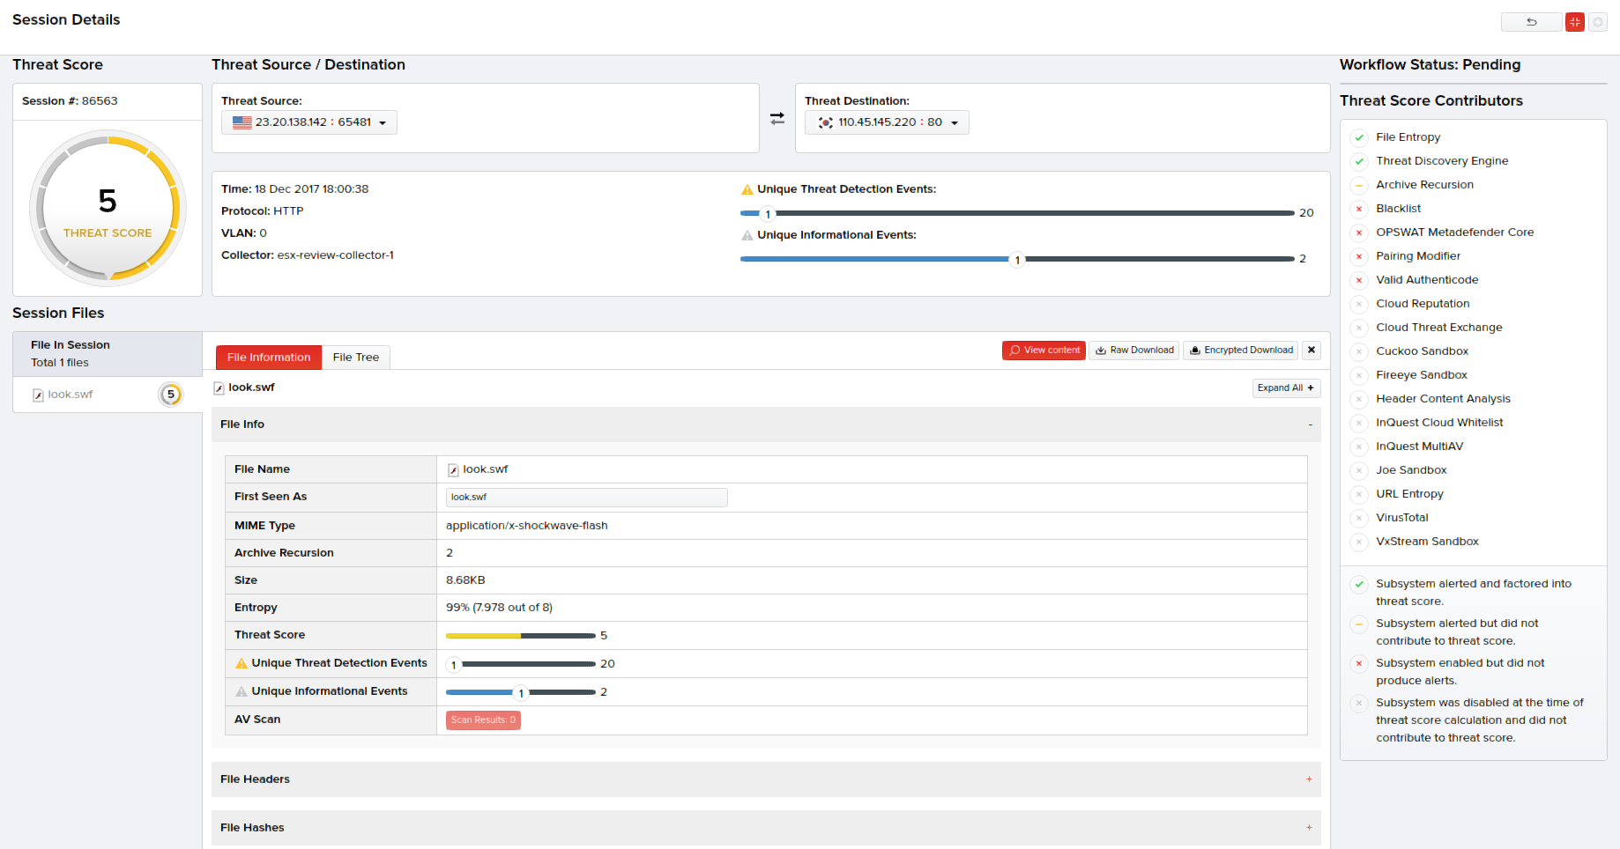Click the Unique Informational Events slider handle at top
The width and height of the screenshot is (1620, 849).
pos(1017,260)
